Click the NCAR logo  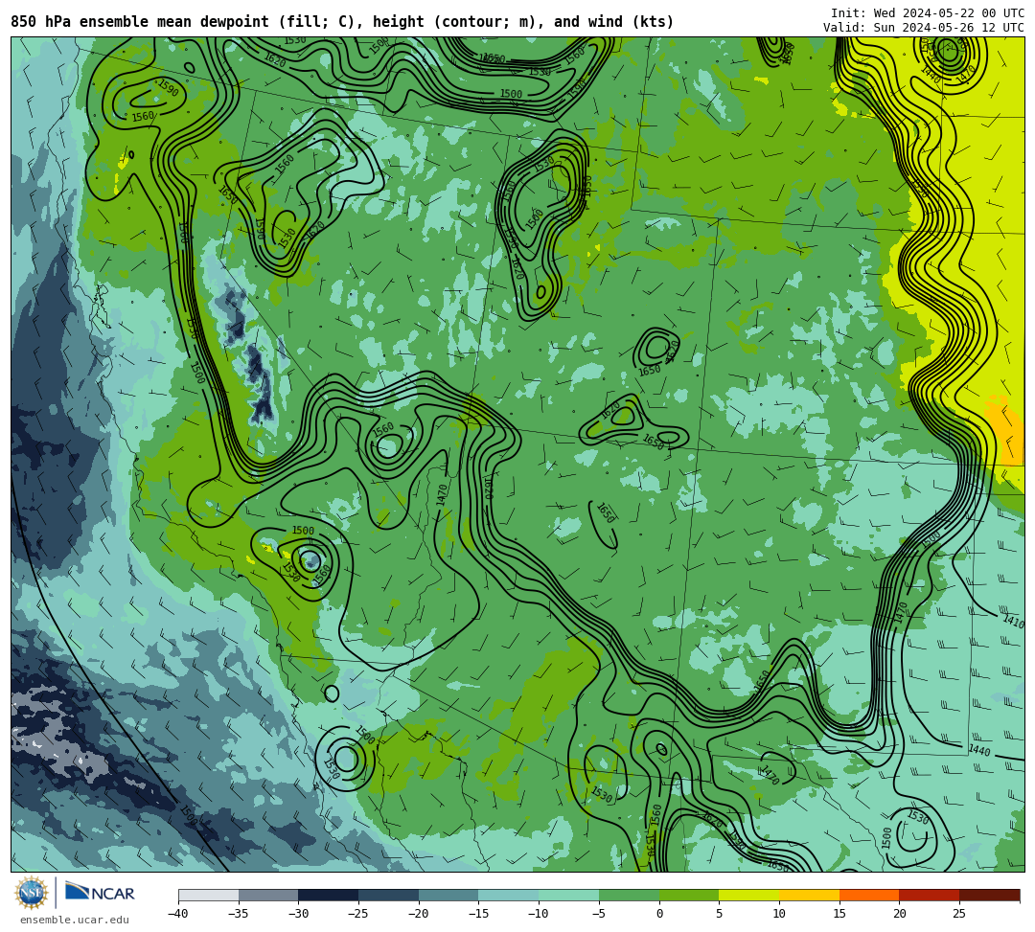point(100,893)
